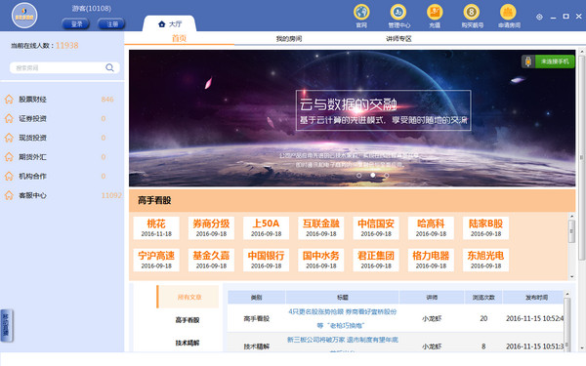Image resolution: width=586 pixels, height=366 pixels.
Task: Click the 标题 column header
Action: 343,298
